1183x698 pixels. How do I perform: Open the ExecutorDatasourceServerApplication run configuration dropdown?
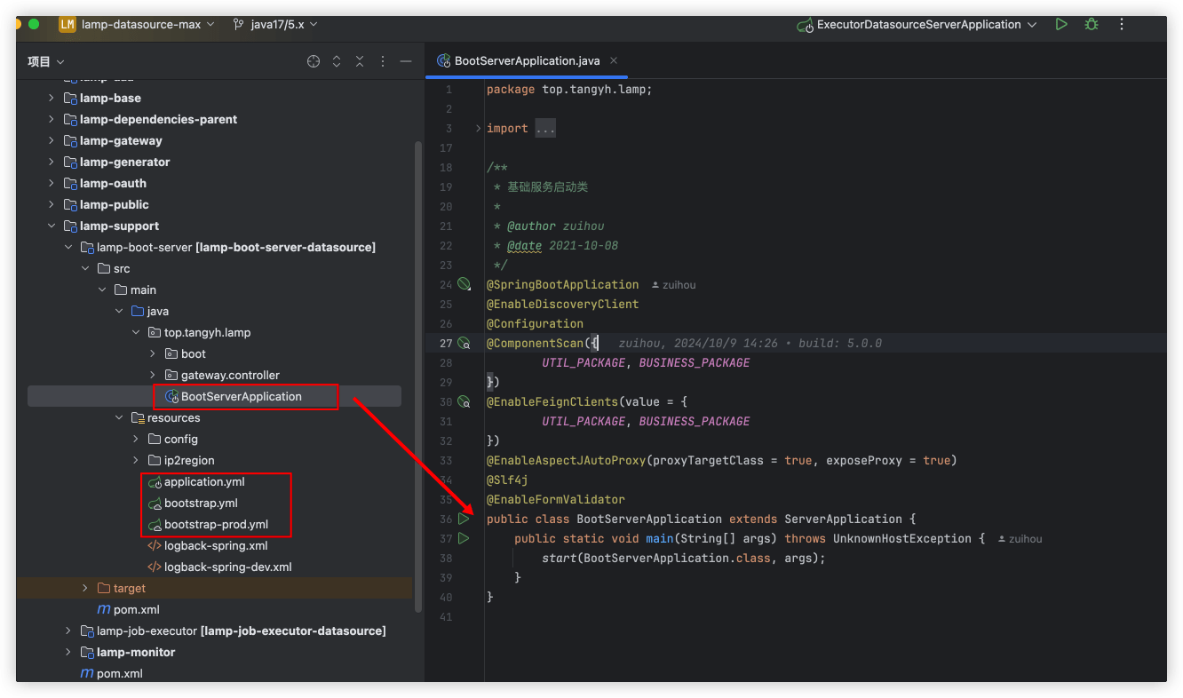[x=917, y=25]
